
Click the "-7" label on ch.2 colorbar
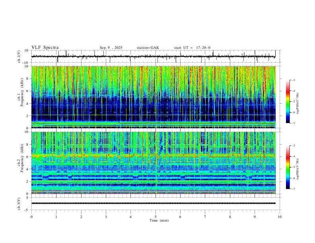pos(293,189)
